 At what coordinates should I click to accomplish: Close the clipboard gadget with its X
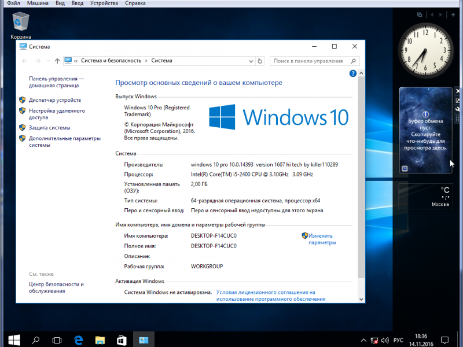pos(457,91)
